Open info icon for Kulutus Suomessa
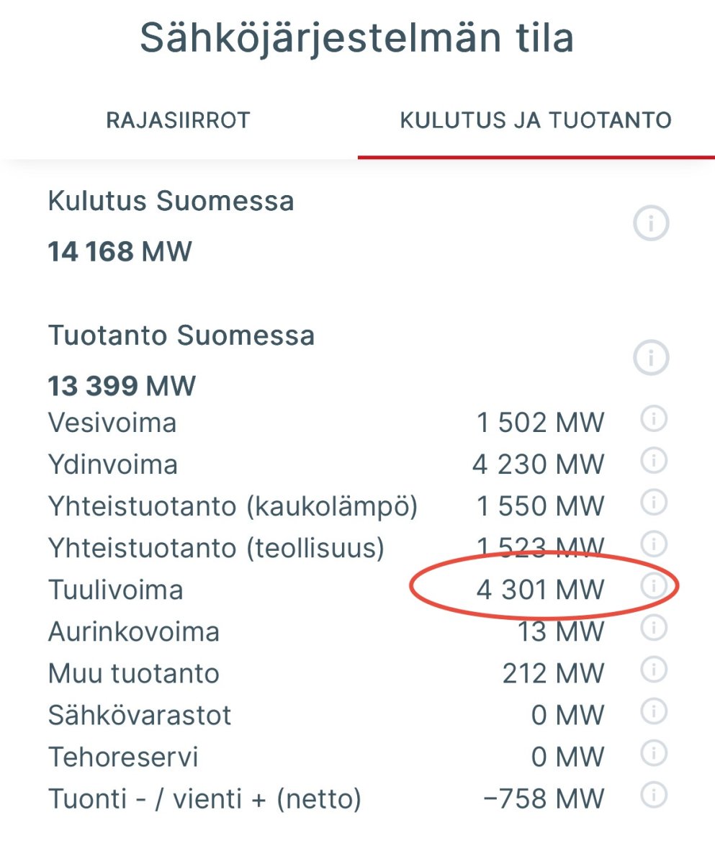The height and width of the screenshot is (864, 715). click(x=651, y=225)
